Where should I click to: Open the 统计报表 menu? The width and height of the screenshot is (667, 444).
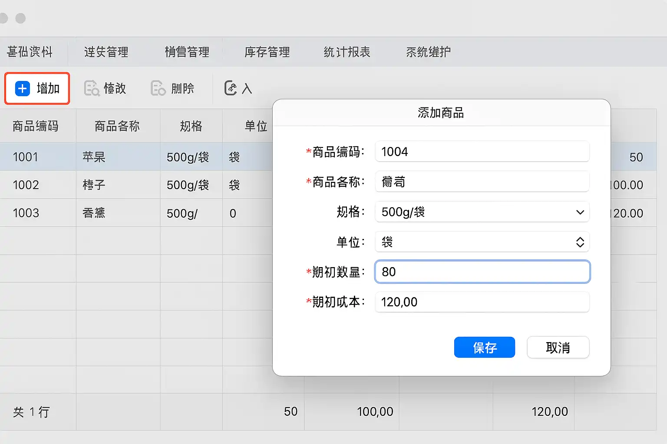[x=347, y=52]
